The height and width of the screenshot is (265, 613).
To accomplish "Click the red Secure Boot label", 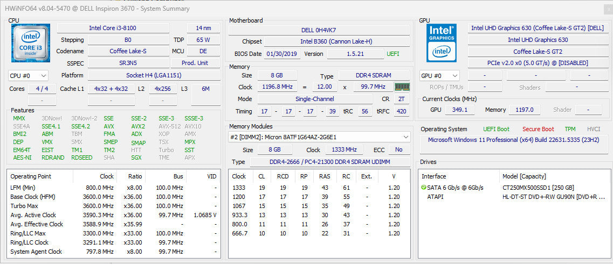I will tap(538, 129).
